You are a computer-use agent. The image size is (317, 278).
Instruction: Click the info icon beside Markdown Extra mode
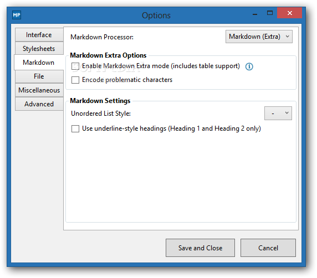[249, 66]
